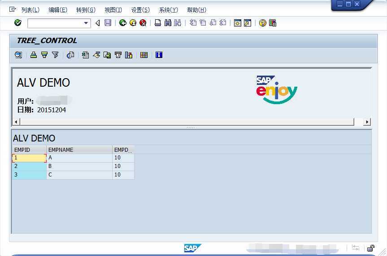This screenshot has height=256, width=387.
Task: Go to Next Page icon
Action: [x=213, y=23]
